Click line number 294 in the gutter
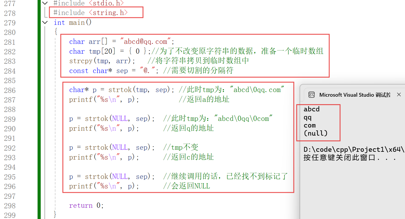This screenshot has width=405, height=219. point(10,167)
